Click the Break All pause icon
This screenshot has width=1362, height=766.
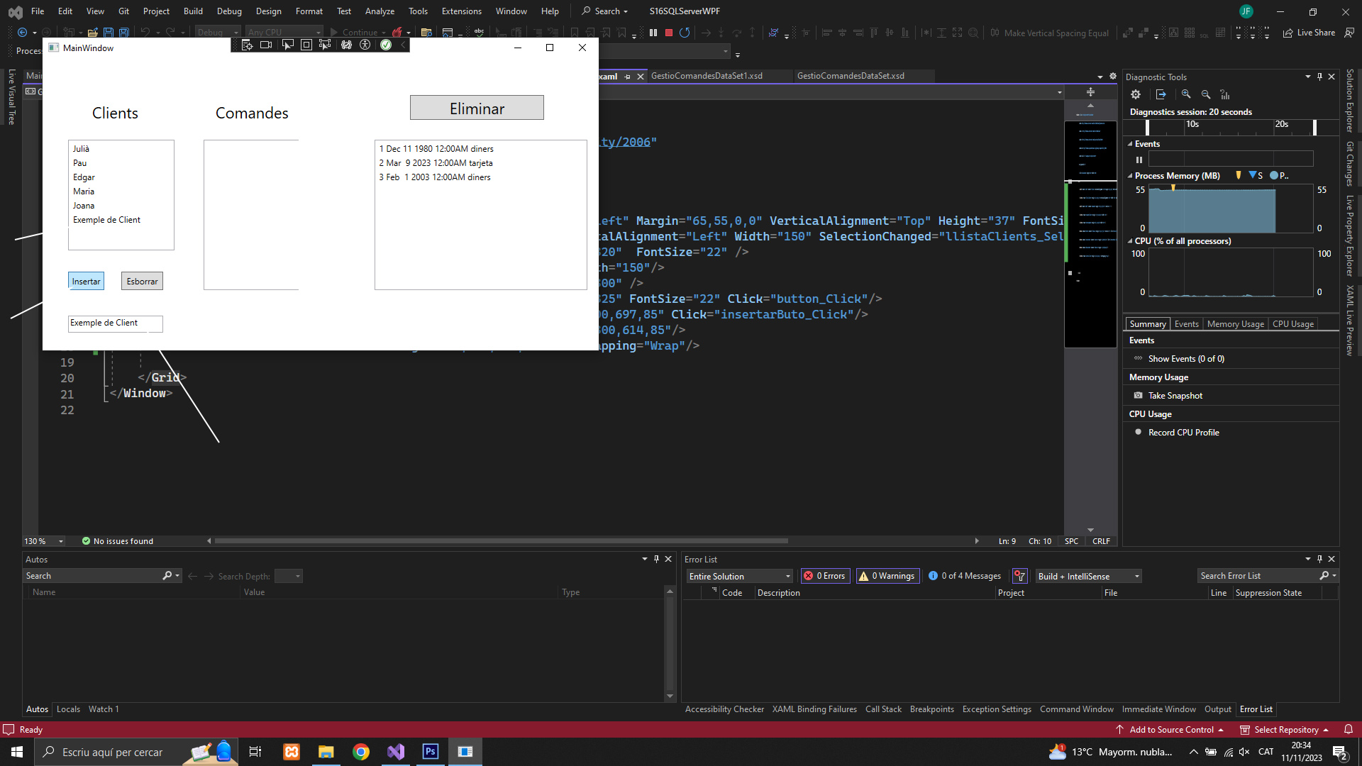click(x=653, y=33)
